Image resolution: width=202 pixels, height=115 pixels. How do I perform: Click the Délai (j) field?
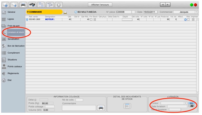tap(44, 100)
